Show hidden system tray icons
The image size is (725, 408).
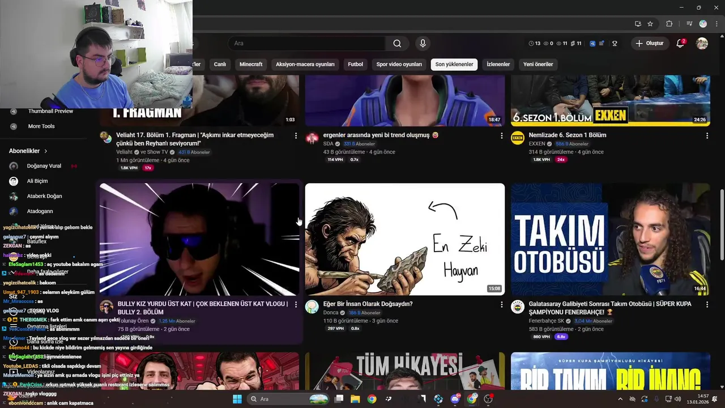click(x=620, y=399)
